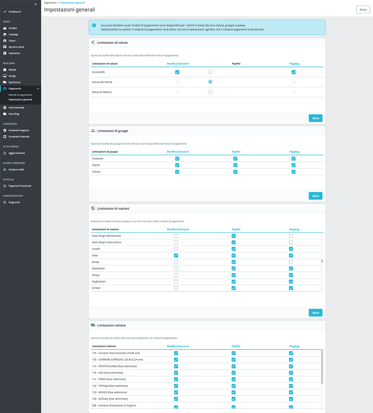Click the carrier list scrollbar thumb

(322, 367)
